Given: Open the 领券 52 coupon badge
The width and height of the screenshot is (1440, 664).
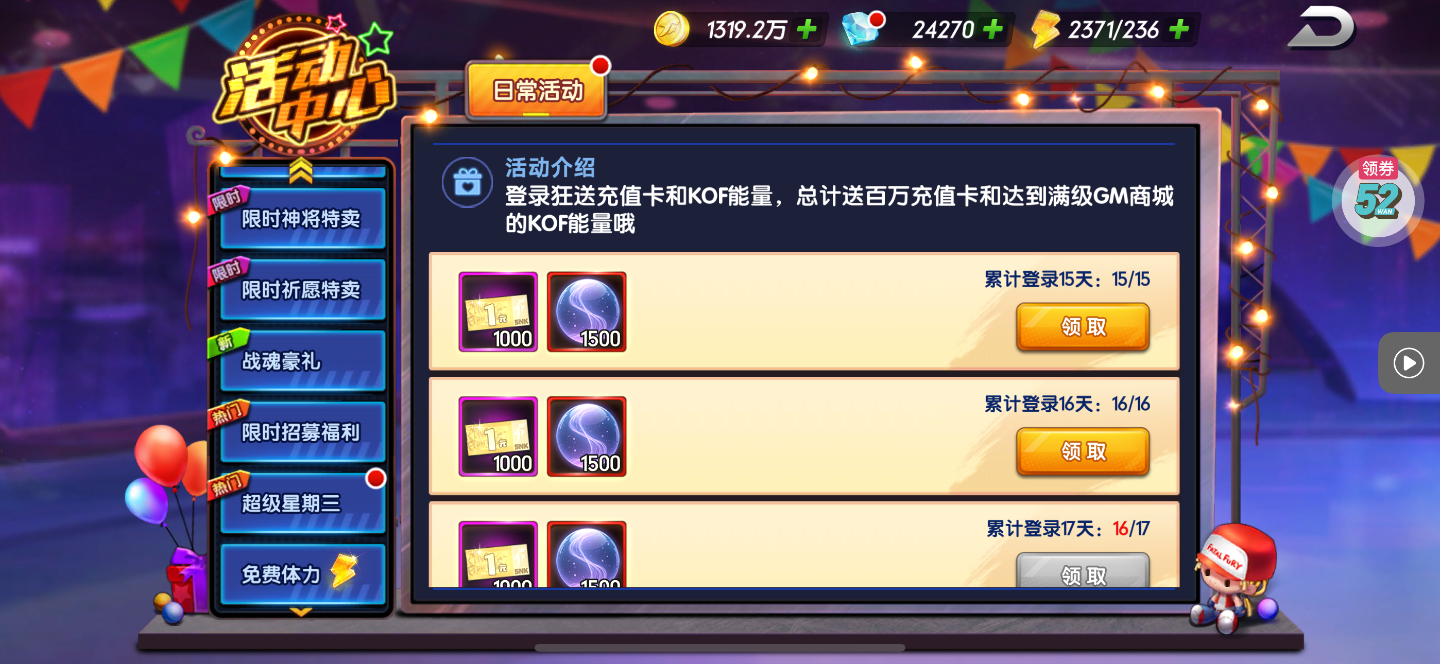Looking at the screenshot, I should pyautogui.click(x=1378, y=200).
